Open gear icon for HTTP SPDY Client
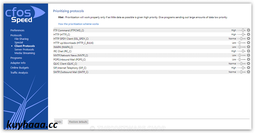Image resolution: width=255 pixels, height=133 pixels. tap(248, 38)
